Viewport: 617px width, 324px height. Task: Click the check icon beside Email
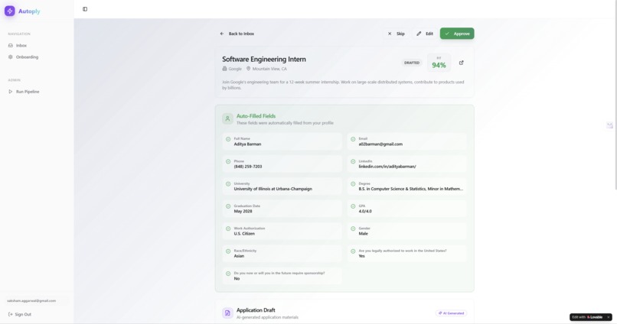click(353, 139)
